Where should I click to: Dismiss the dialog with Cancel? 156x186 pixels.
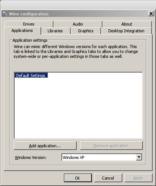[108, 178]
